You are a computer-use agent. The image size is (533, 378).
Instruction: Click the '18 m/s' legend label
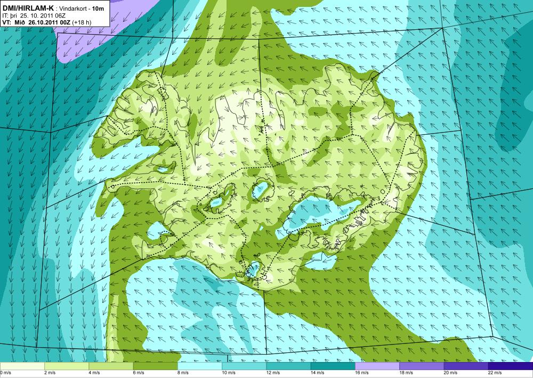(406, 373)
